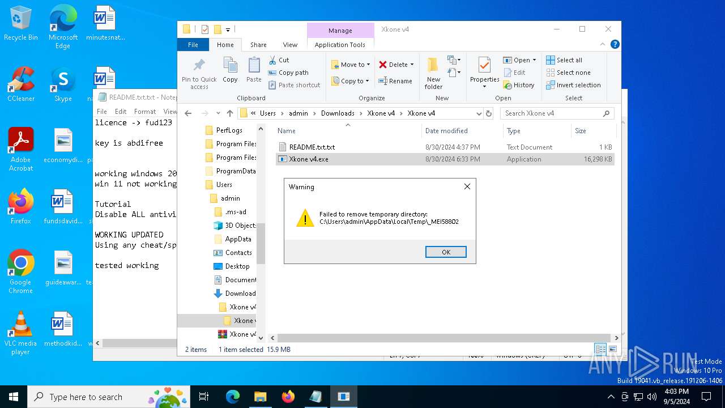Open Adobe Acrobat desktop shortcut
Screen dimensions: 725x408
click(x=21, y=149)
